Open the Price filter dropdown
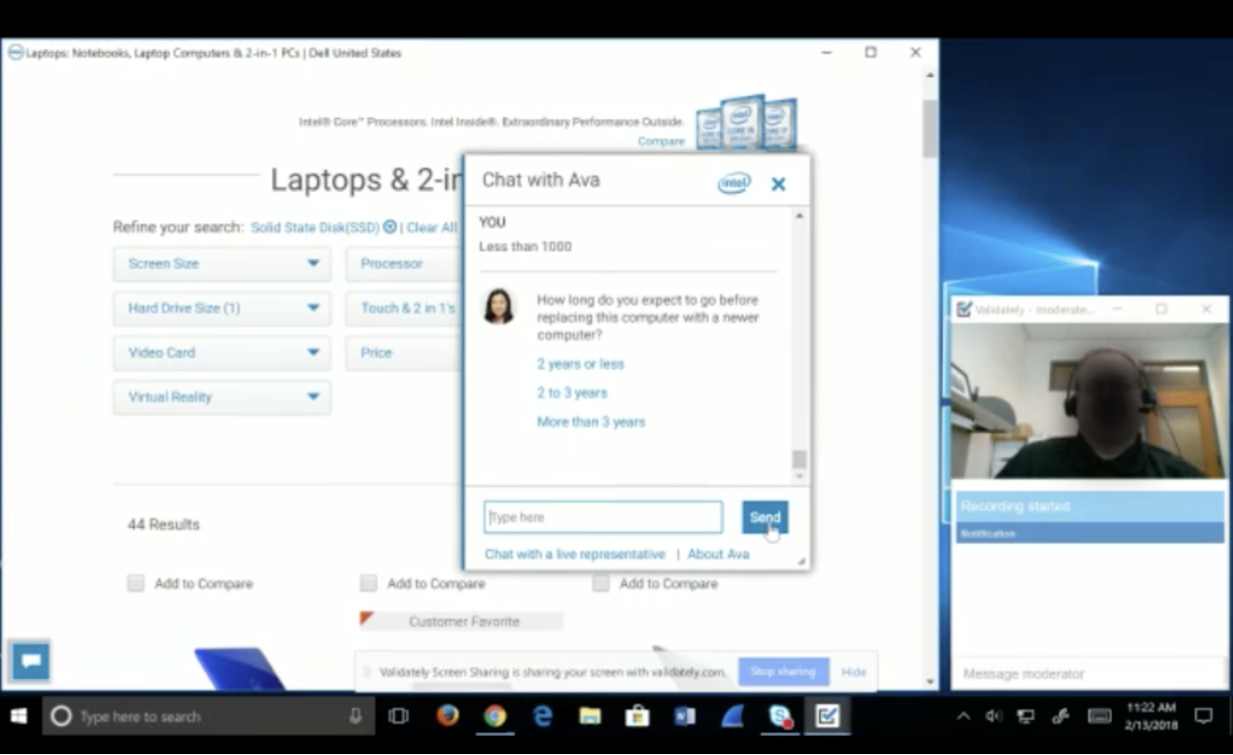 pyautogui.click(x=404, y=352)
